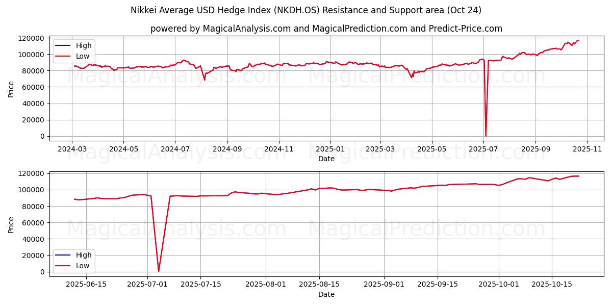The width and height of the screenshot is (612, 306).
Task: Click the blue High legend swatch in bottom chart
Action: point(63,256)
